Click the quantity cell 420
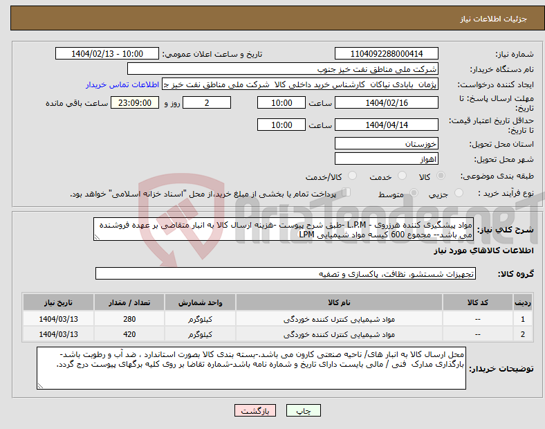 [129, 334]
